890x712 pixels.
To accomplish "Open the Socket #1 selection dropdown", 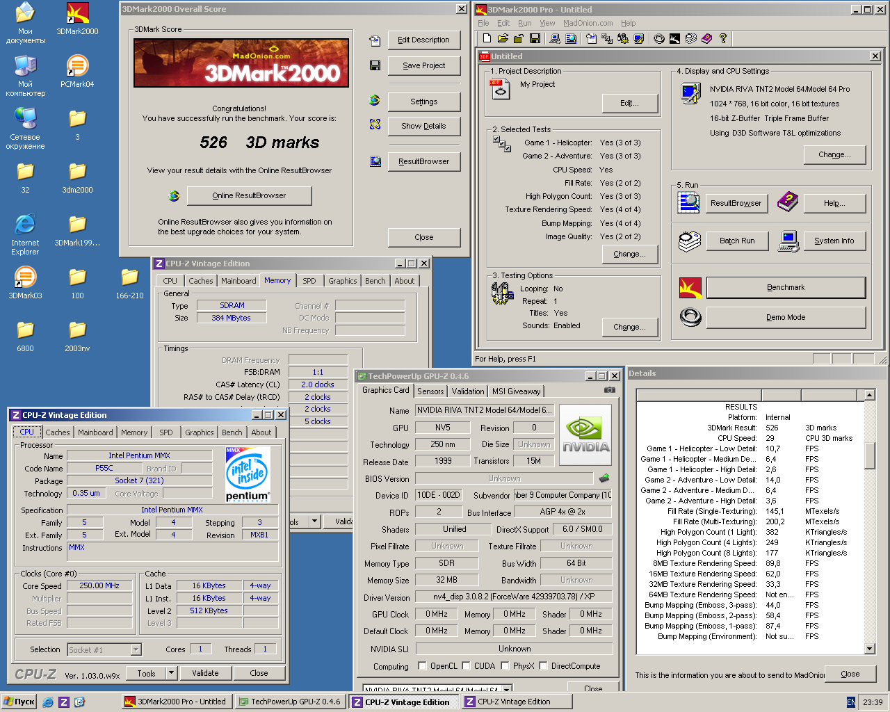I will pos(136,649).
